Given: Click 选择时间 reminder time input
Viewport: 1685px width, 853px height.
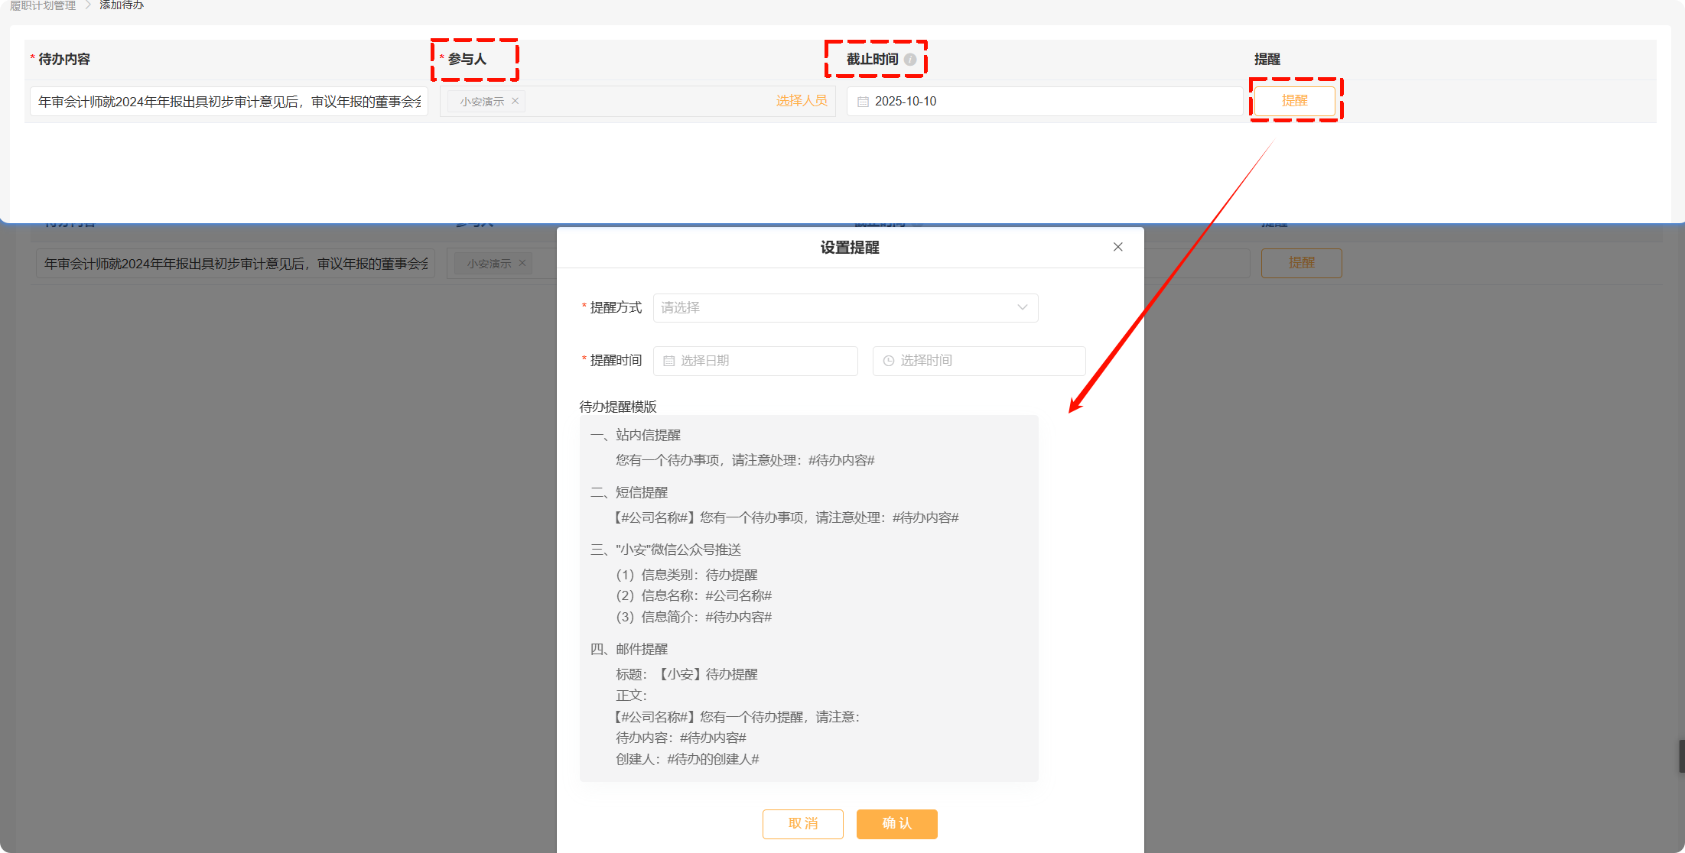Looking at the screenshot, I should tap(979, 361).
